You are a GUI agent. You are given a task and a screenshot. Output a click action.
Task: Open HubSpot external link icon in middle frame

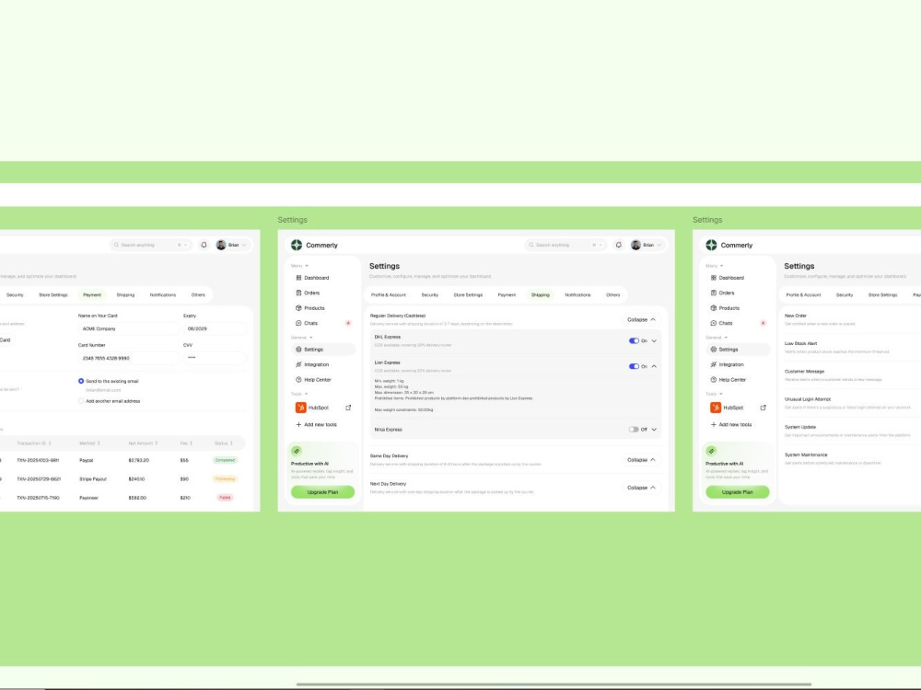point(348,408)
